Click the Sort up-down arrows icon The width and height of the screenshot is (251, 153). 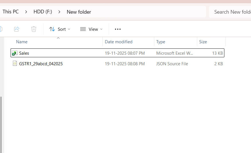click(52, 29)
